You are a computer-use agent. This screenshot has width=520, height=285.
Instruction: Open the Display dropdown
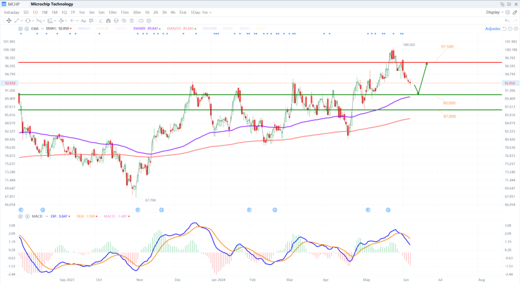pyautogui.click(x=494, y=13)
